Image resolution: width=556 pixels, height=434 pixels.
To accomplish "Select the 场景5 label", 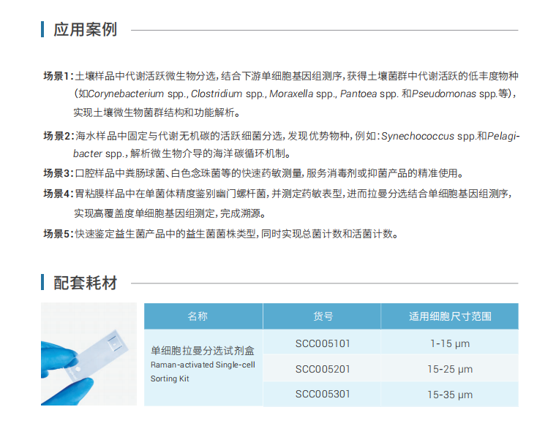I will coord(58,234).
